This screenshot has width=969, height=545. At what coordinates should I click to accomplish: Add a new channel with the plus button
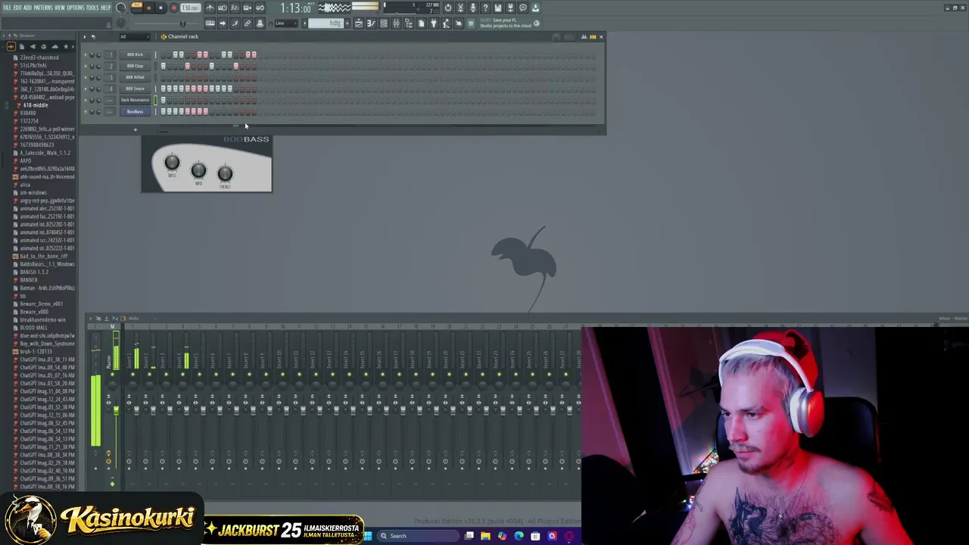(x=136, y=129)
